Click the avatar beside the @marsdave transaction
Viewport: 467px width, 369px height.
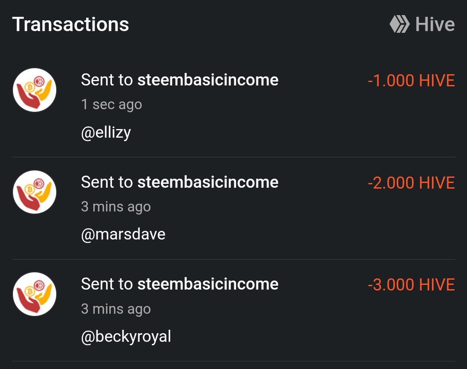point(35,192)
